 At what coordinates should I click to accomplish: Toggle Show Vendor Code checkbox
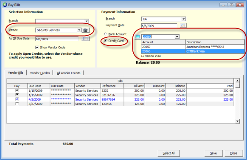(37, 48)
